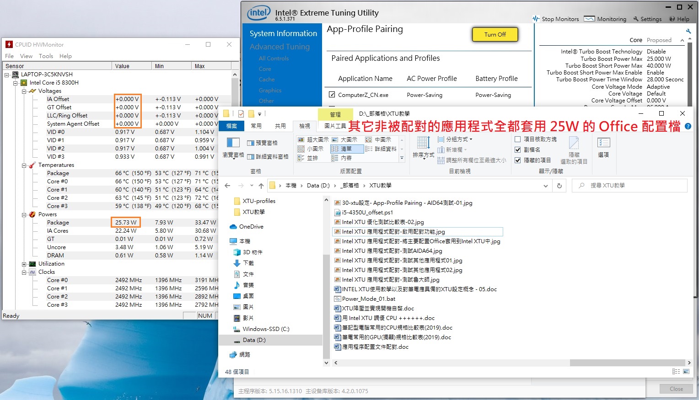Uncheck 隱藏的項目 hidden items

(x=518, y=160)
